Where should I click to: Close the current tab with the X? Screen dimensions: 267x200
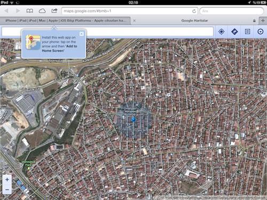click(135, 21)
